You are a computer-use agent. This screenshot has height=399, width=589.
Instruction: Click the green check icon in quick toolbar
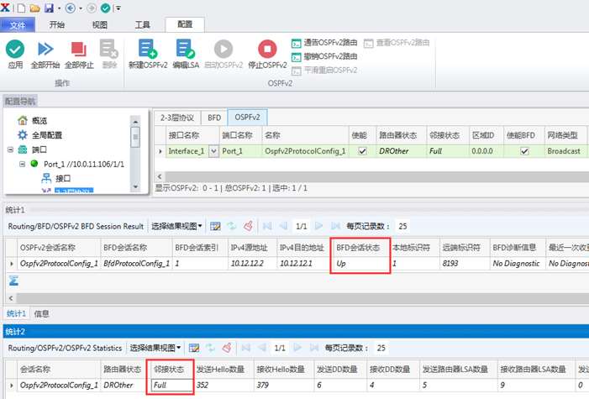106,8
